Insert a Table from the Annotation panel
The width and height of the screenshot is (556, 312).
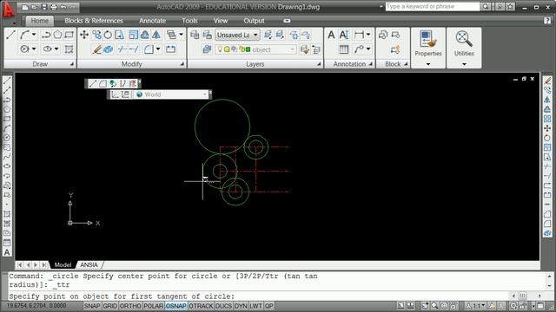[x=344, y=49]
